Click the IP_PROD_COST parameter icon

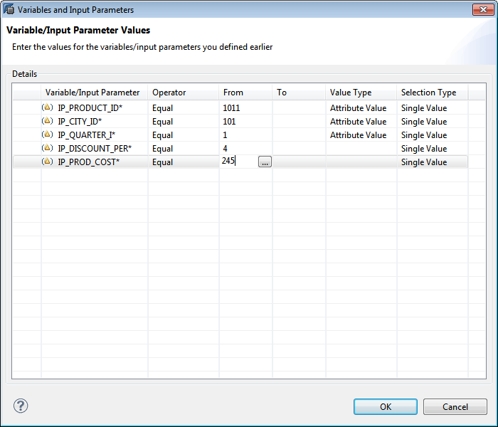click(x=47, y=162)
